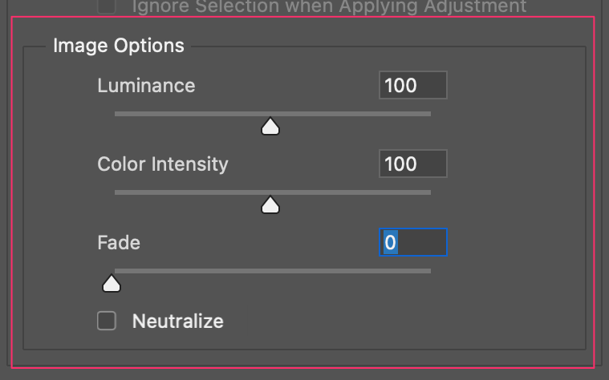Enable the Neutralize checkbox
This screenshot has width=609, height=380.
(107, 321)
